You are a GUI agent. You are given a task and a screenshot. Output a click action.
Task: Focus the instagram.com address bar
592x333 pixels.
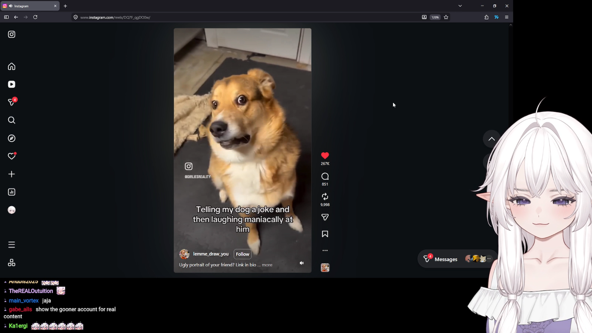click(248, 17)
